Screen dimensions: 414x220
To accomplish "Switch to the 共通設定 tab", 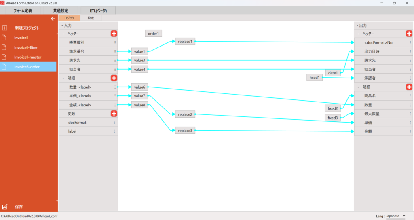I will click(61, 11).
